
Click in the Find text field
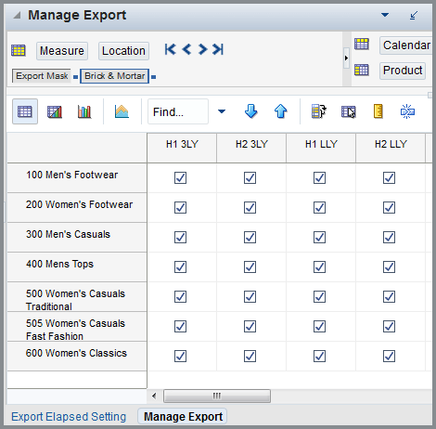pos(178,111)
